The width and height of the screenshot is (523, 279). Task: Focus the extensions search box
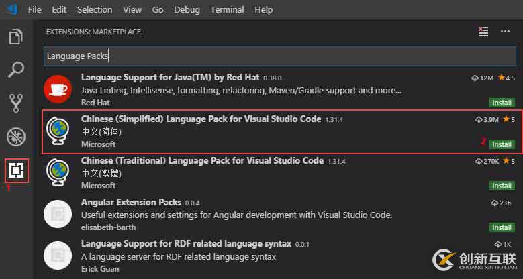click(280, 56)
